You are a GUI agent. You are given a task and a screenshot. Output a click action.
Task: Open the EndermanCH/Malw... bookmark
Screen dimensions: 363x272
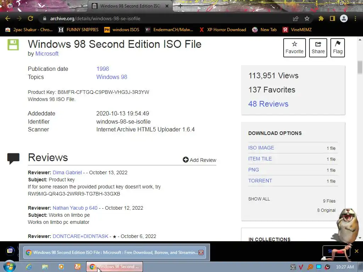point(169,30)
